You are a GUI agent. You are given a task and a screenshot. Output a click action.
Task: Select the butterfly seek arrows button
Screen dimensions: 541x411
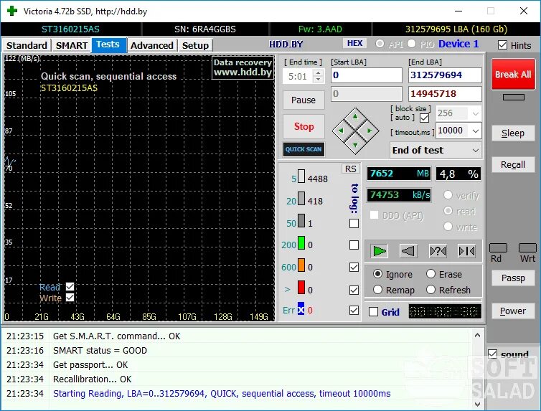[x=466, y=250]
